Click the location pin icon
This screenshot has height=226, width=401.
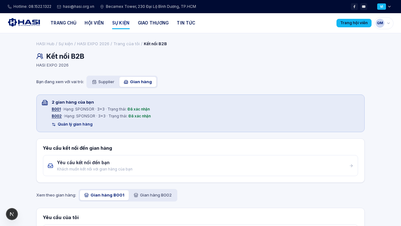click(102, 7)
